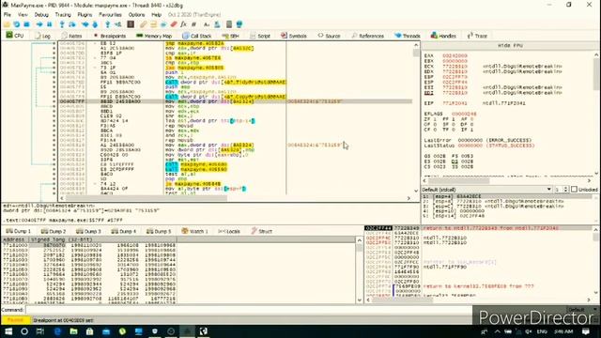The width and height of the screenshot is (601, 338).
Task: Open the Favourites menu
Action: [110, 15]
